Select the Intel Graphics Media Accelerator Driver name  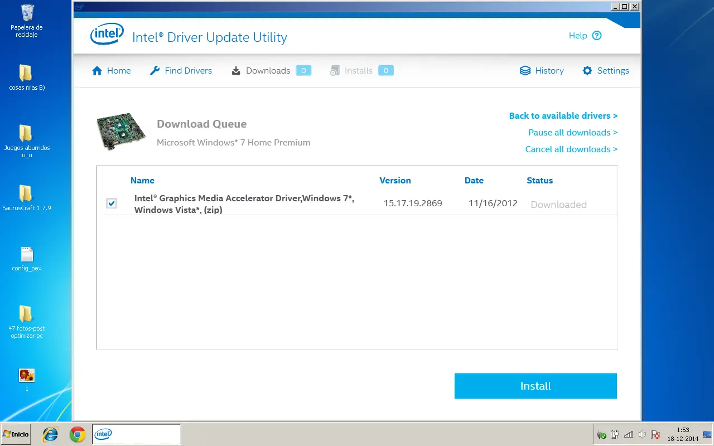pos(244,204)
